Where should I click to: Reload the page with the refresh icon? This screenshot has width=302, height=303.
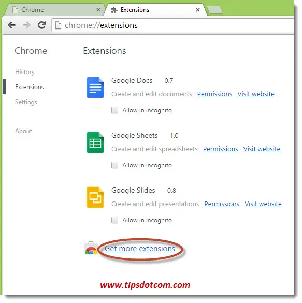pyautogui.click(x=41, y=25)
